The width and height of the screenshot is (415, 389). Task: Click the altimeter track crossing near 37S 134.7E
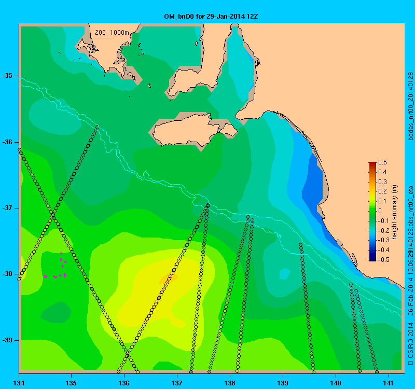click(x=52, y=214)
